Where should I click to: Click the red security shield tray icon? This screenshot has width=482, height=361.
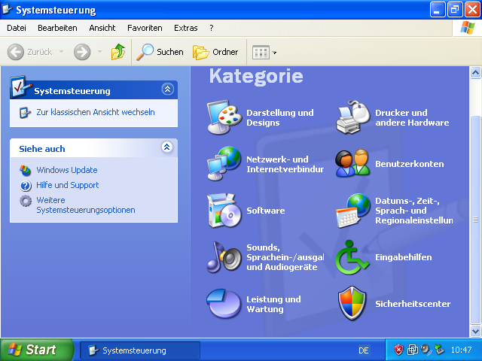pyautogui.click(x=398, y=350)
